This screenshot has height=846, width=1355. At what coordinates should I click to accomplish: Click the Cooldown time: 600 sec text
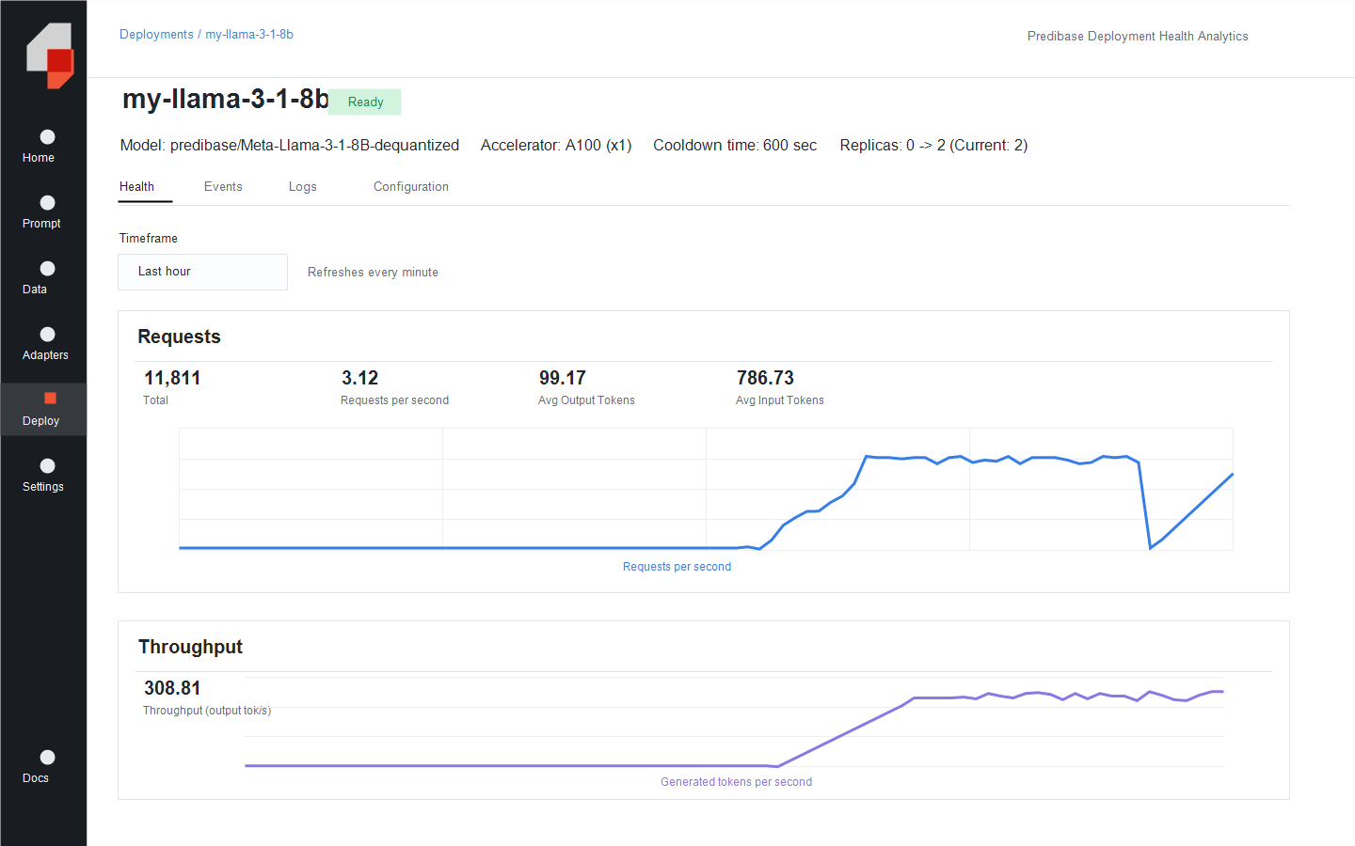pyautogui.click(x=735, y=146)
